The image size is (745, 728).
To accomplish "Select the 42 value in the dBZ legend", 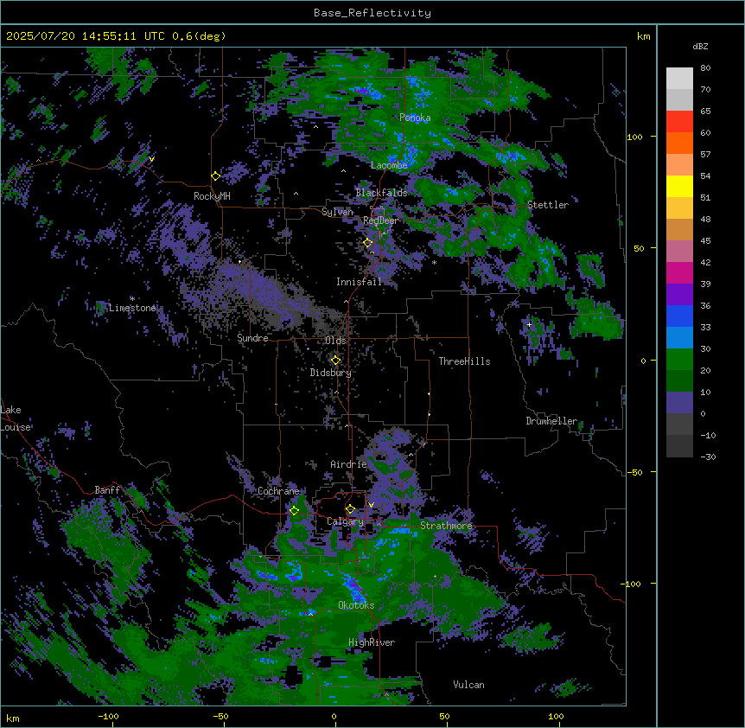I will 705,262.
